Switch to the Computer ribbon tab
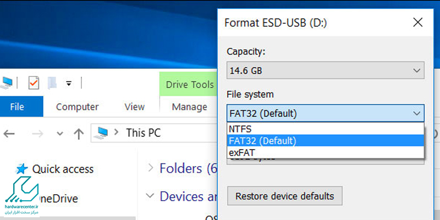Screen dimensions: 440x220 point(77,107)
